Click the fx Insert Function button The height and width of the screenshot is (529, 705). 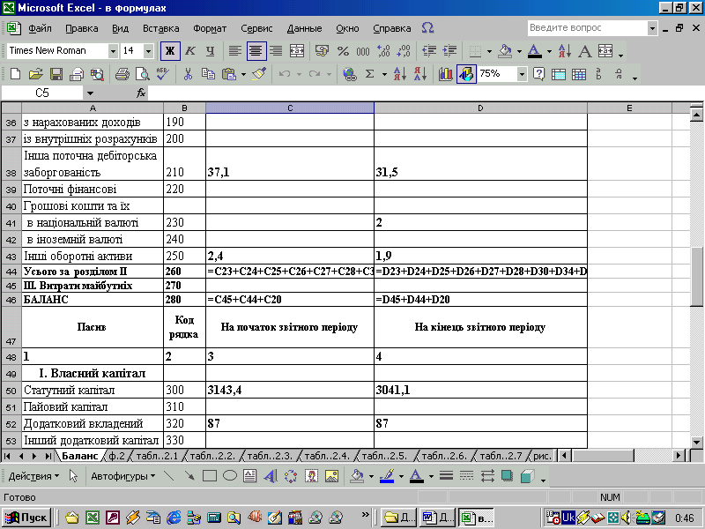point(141,93)
